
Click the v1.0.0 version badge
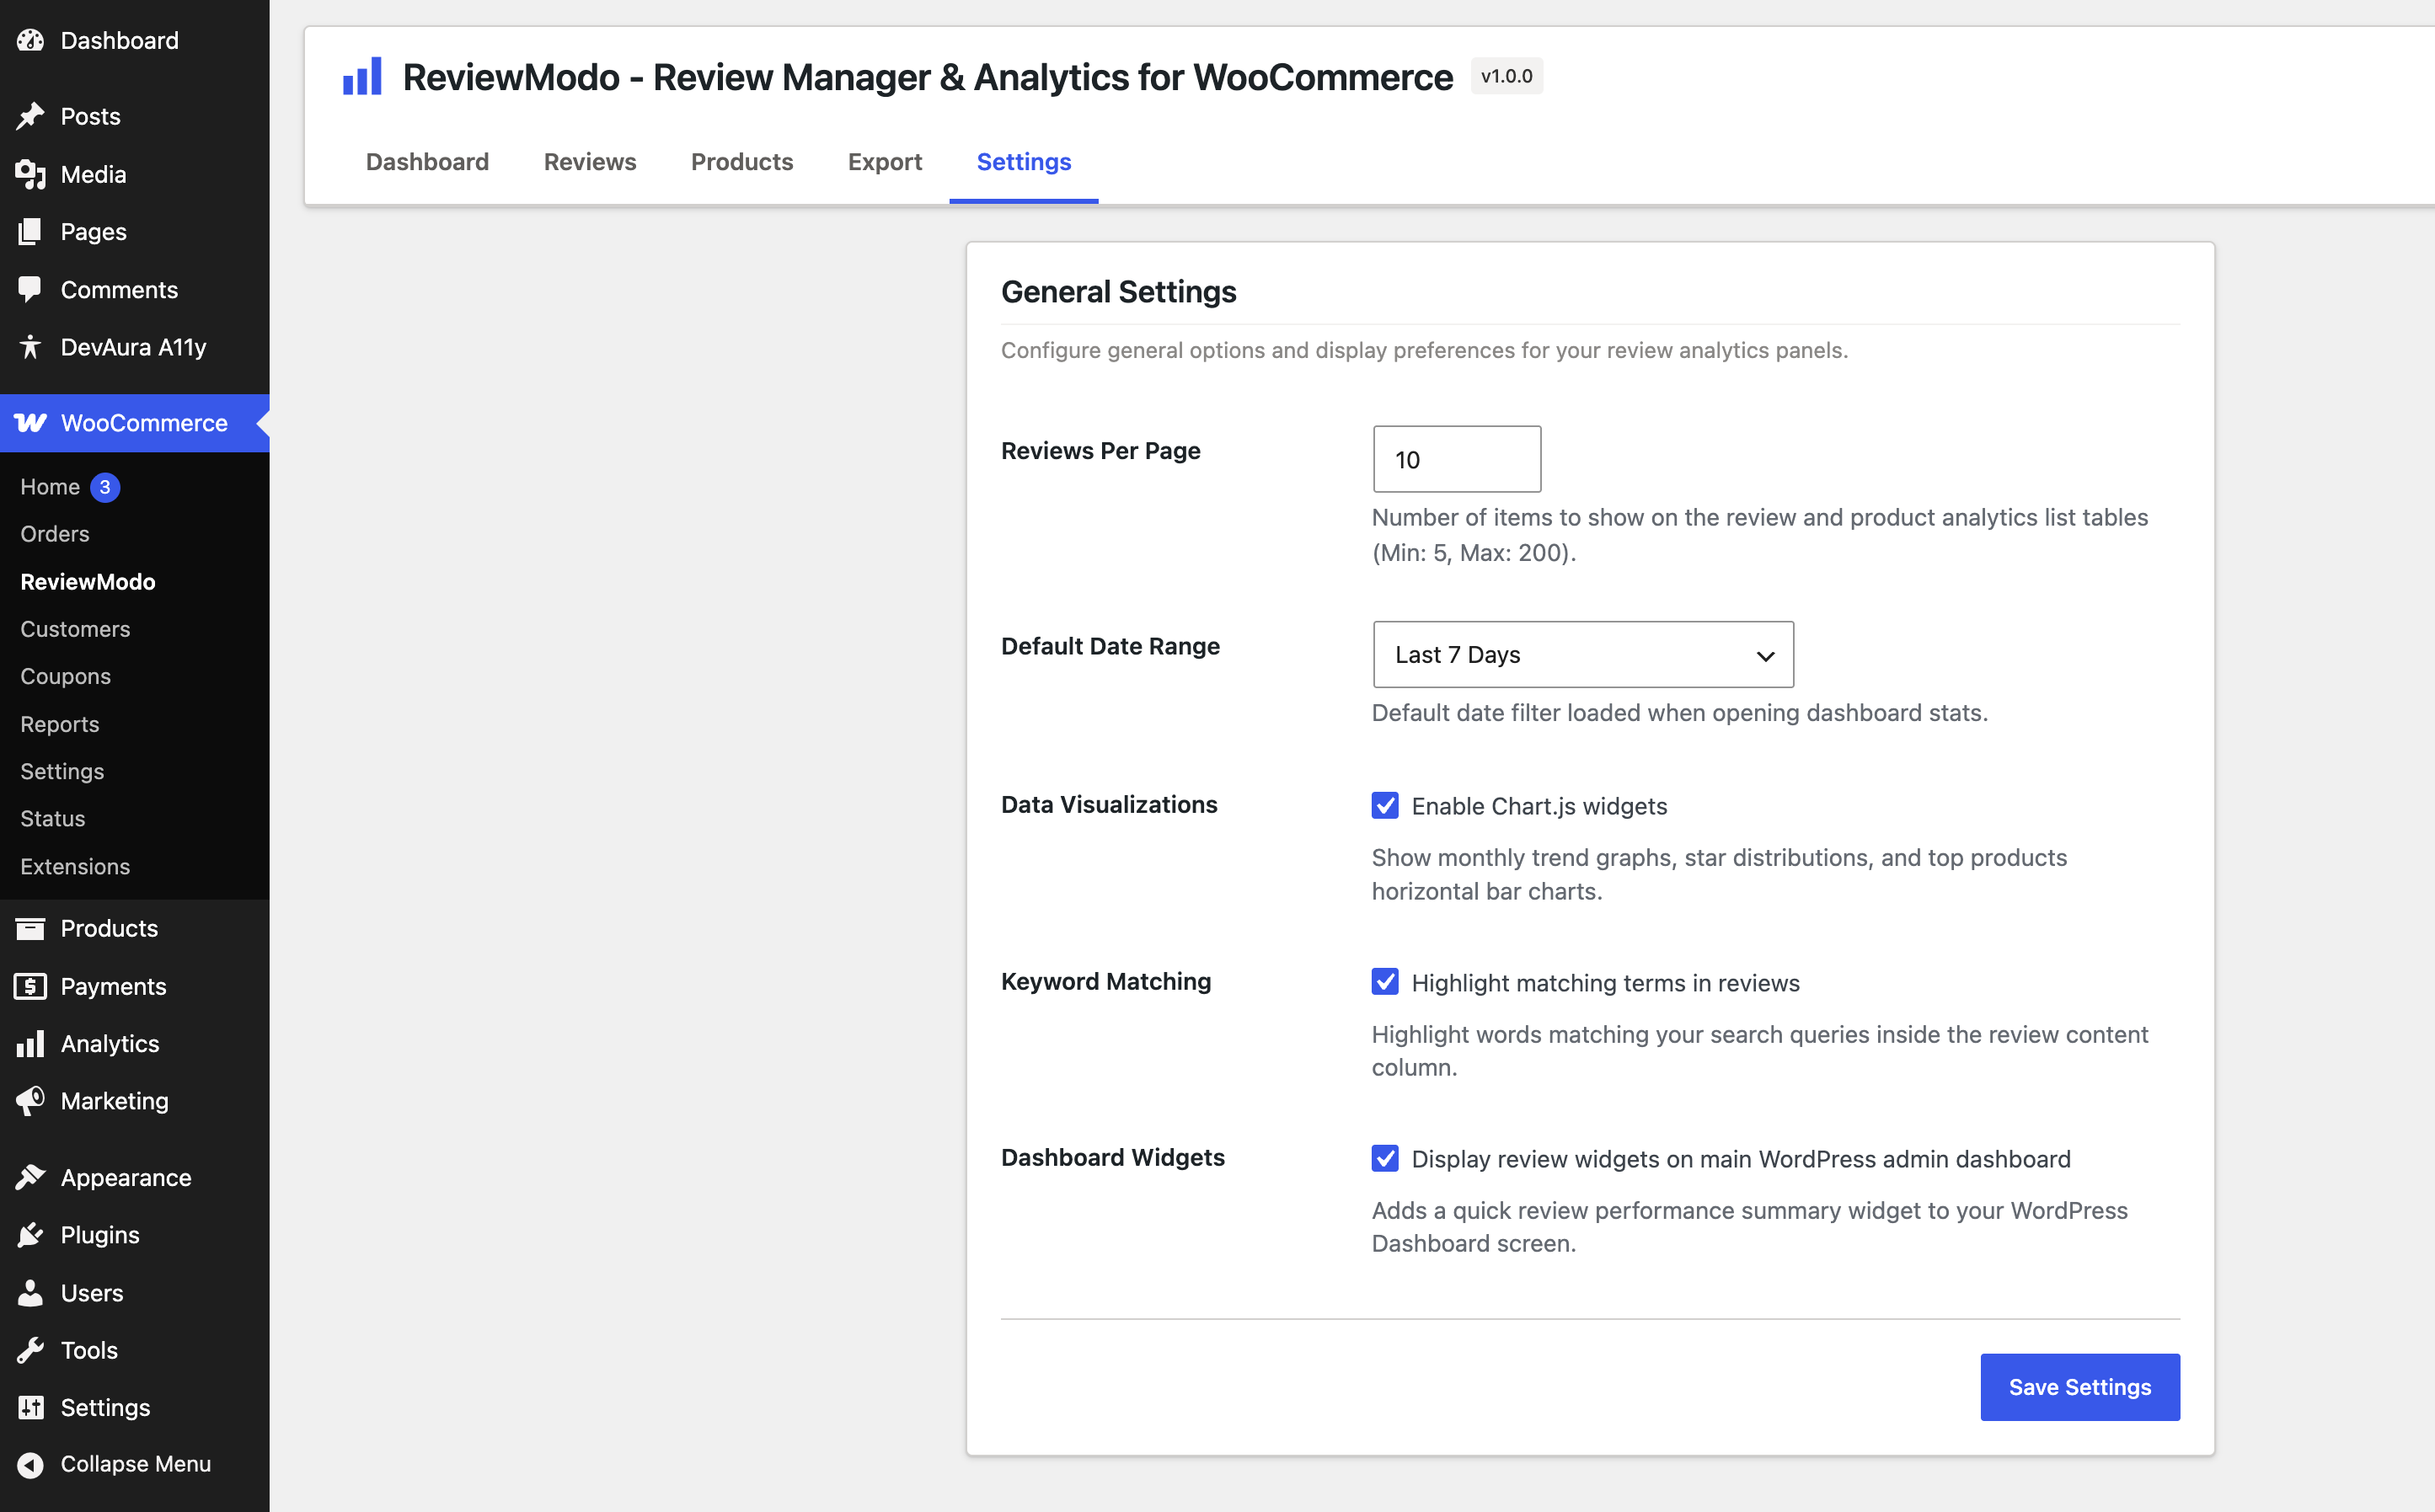[x=1506, y=76]
